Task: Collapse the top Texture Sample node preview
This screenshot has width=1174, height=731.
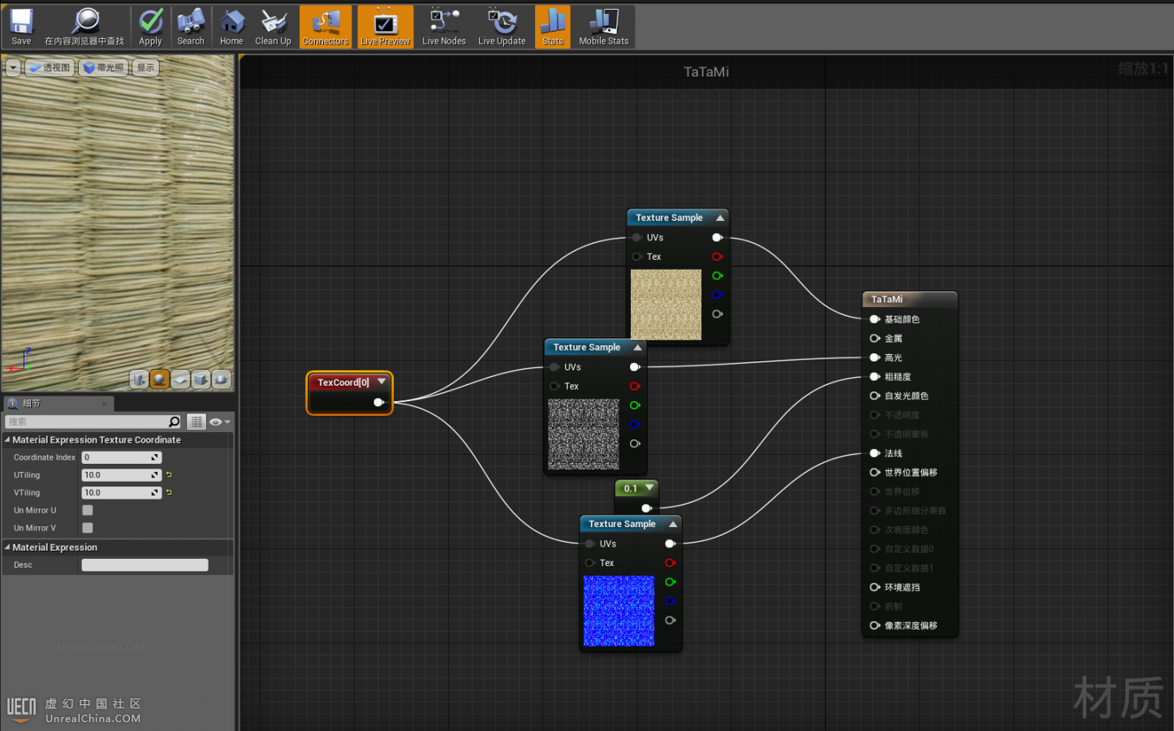Action: tap(719, 218)
